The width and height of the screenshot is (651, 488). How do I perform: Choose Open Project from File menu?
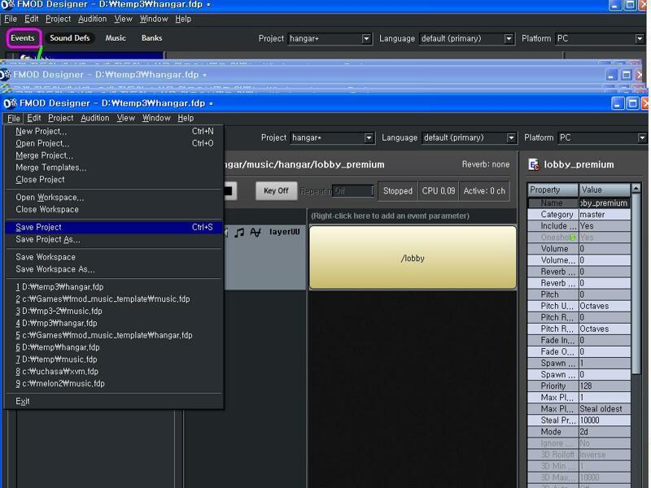114,144
